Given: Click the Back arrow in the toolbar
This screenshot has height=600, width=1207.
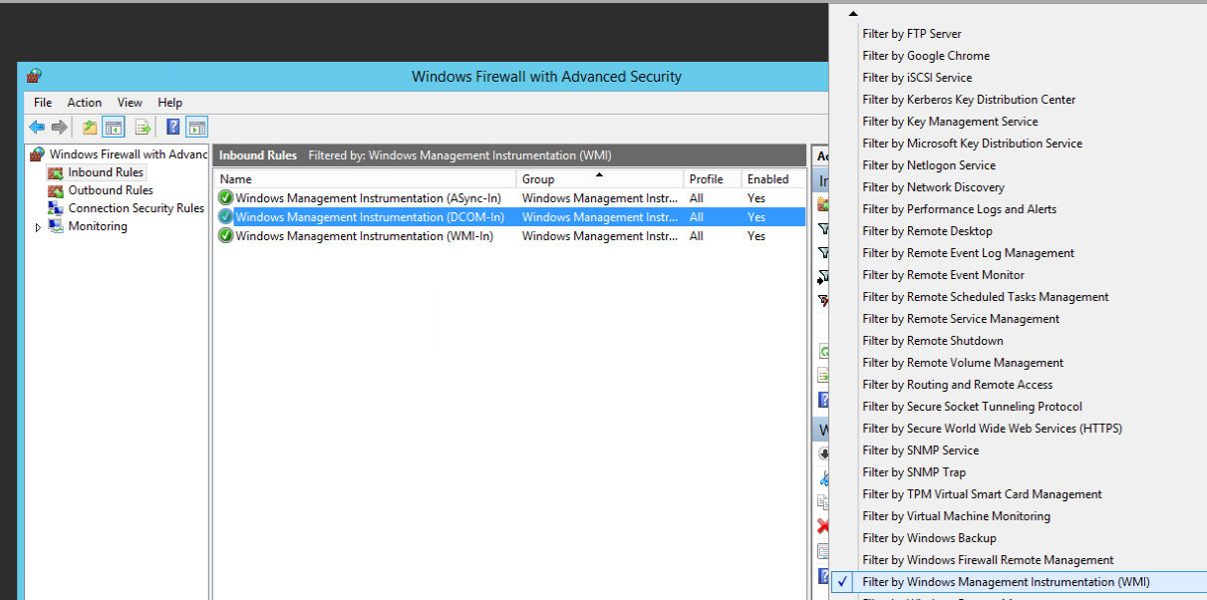Looking at the screenshot, I should [37, 128].
